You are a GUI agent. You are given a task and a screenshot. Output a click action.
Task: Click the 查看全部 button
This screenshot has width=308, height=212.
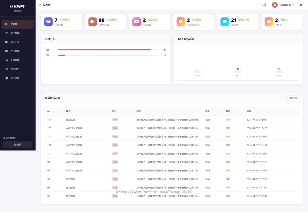[x=293, y=98]
